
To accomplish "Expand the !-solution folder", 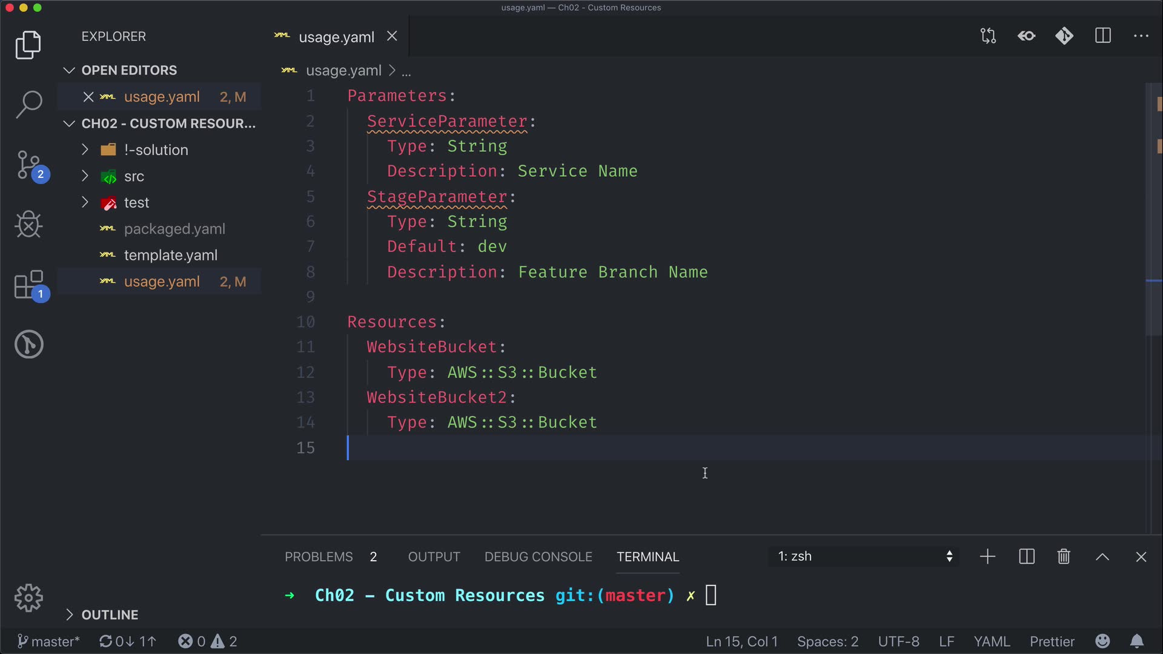I will pos(156,150).
